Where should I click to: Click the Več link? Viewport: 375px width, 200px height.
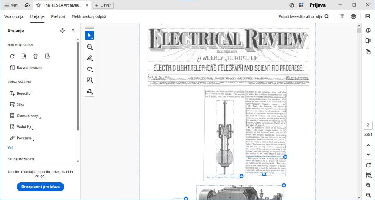(x=10, y=148)
